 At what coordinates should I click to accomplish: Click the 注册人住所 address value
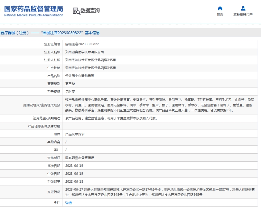91,60
